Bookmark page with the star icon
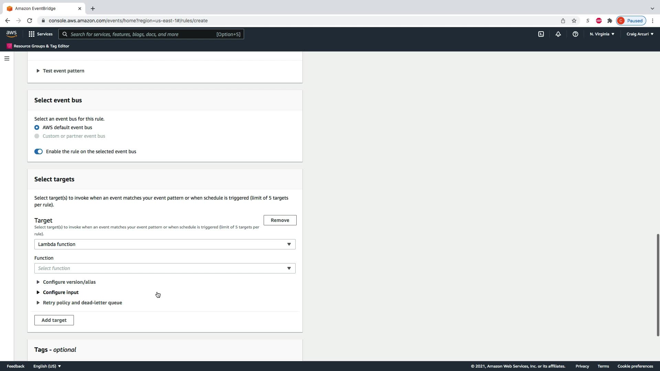This screenshot has height=371, width=660. (x=574, y=21)
